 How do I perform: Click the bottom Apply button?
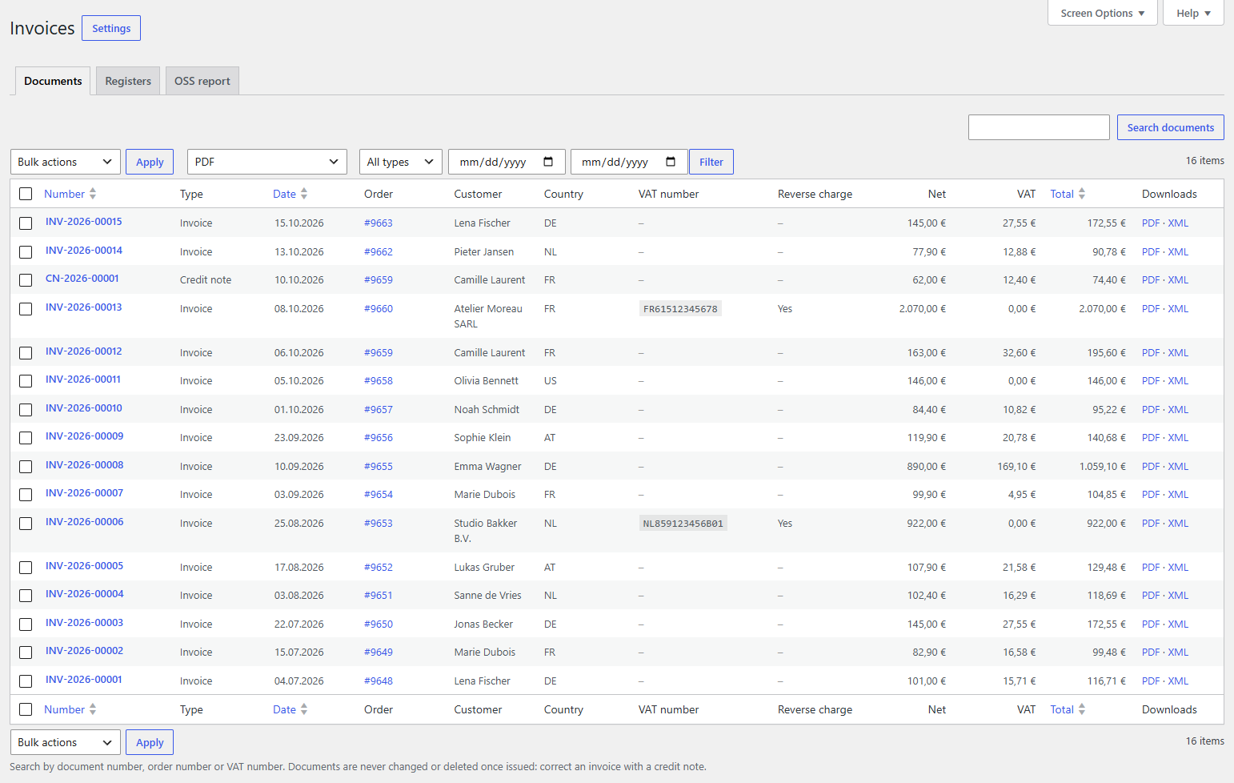tap(150, 742)
